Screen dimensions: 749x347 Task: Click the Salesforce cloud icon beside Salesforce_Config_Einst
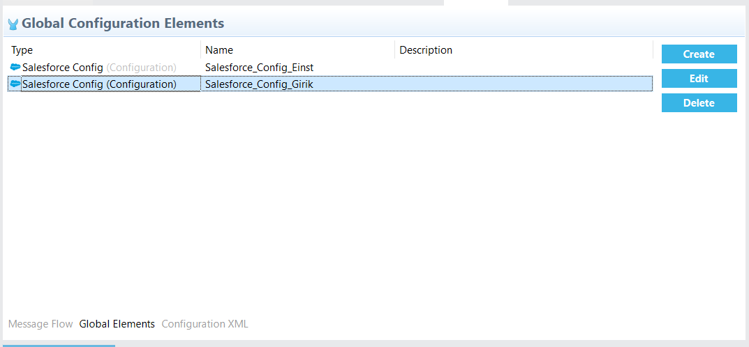15,67
